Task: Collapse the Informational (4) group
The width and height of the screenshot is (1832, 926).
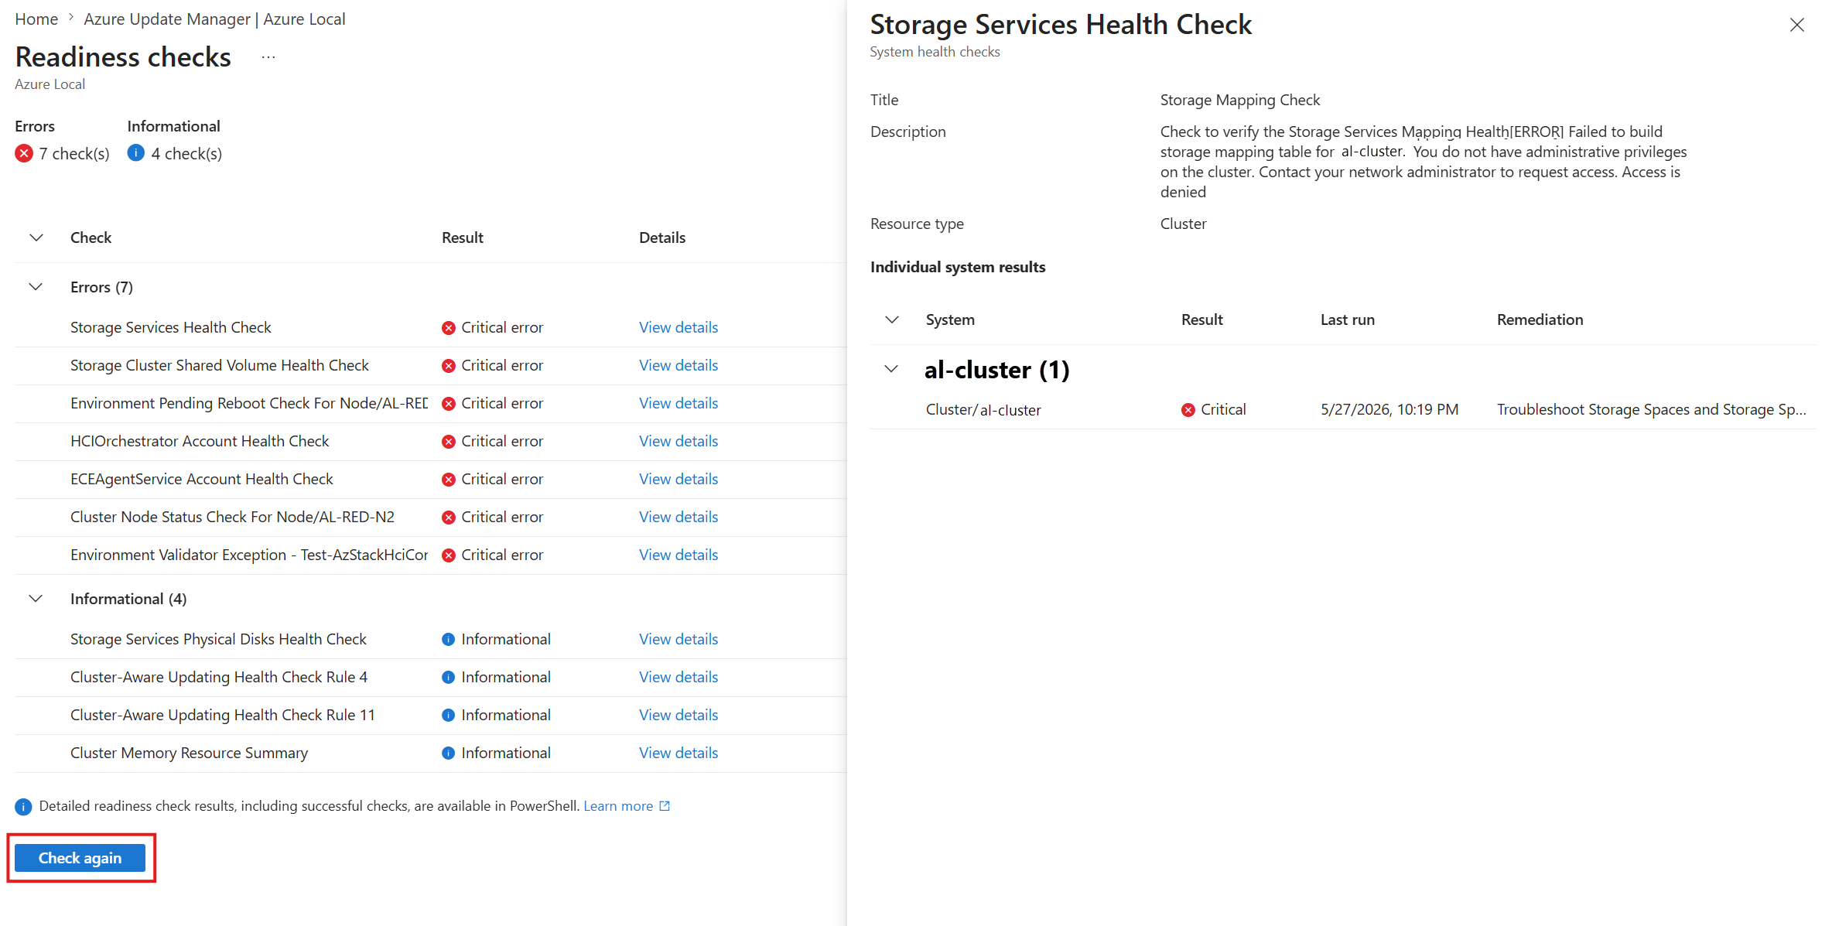Action: pyautogui.click(x=36, y=599)
